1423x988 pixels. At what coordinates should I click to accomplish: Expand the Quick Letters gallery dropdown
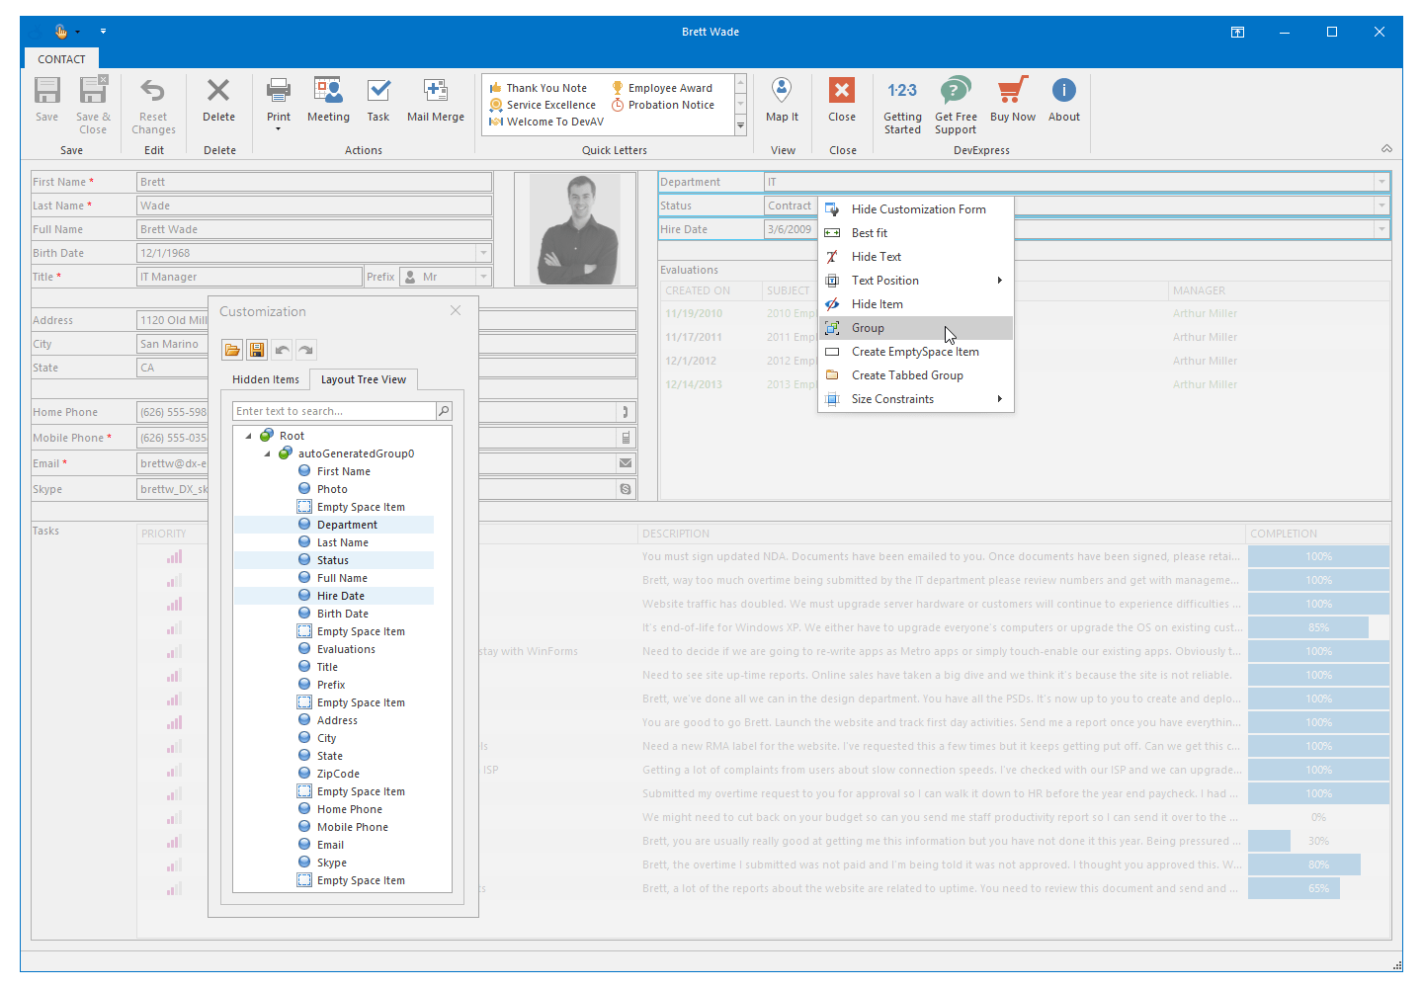[740, 126]
